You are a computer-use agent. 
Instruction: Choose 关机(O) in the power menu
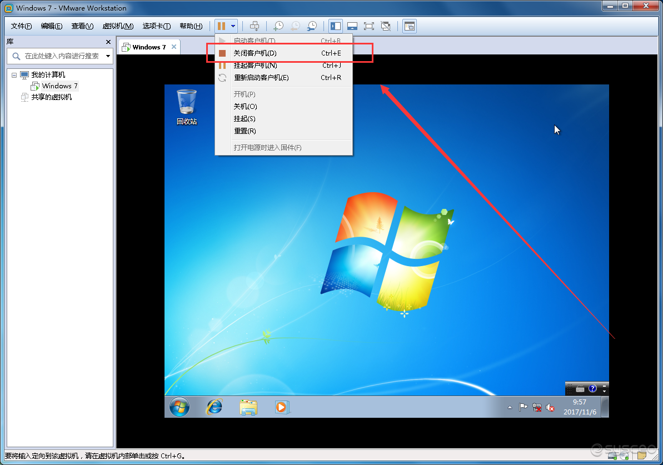284,107
